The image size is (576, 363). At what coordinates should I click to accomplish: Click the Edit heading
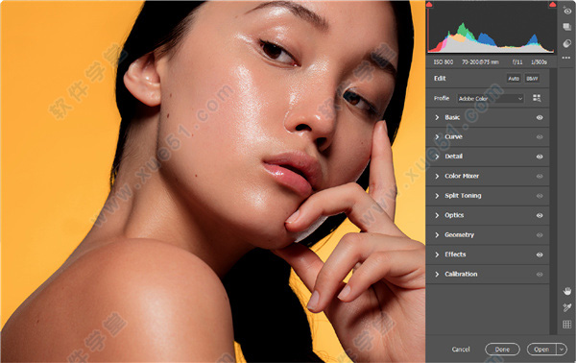pyautogui.click(x=440, y=78)
